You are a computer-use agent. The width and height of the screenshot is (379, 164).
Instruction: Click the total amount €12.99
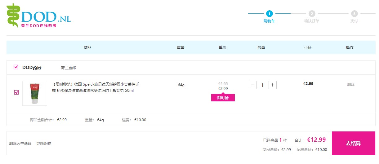tap(316, 140)
